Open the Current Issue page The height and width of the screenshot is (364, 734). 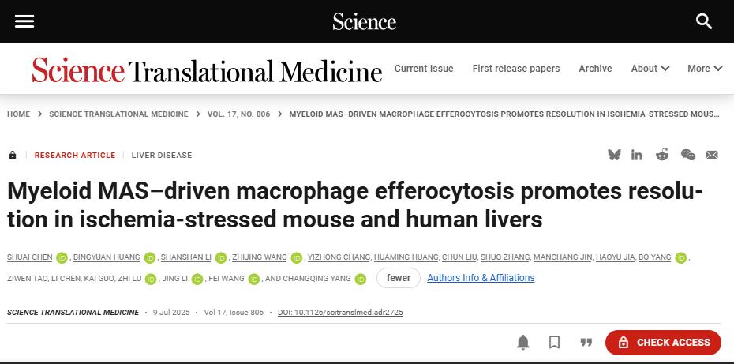[x=424, y=69]
